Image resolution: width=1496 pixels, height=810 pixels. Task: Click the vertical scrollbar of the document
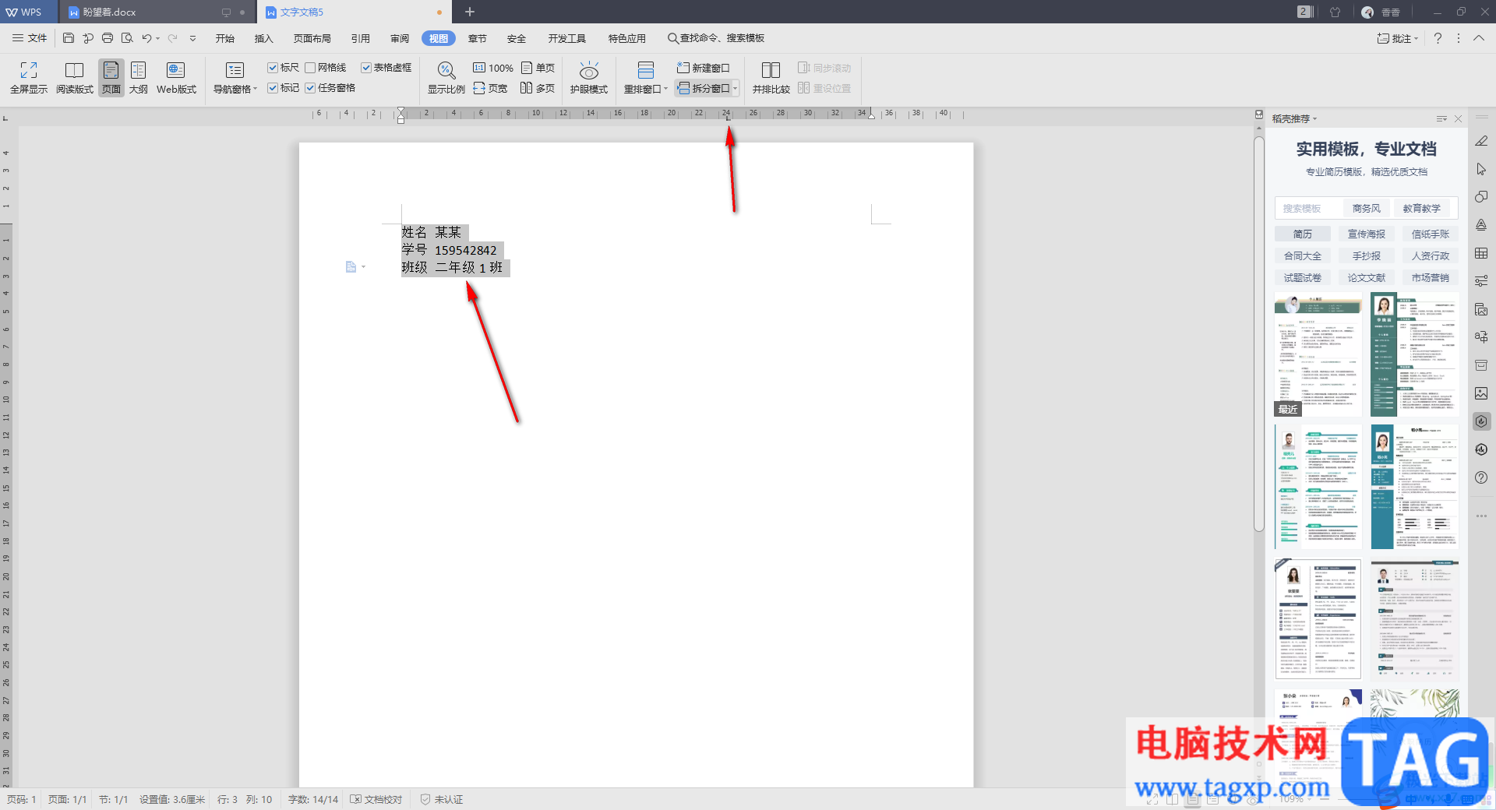(x=1258, y=335)
